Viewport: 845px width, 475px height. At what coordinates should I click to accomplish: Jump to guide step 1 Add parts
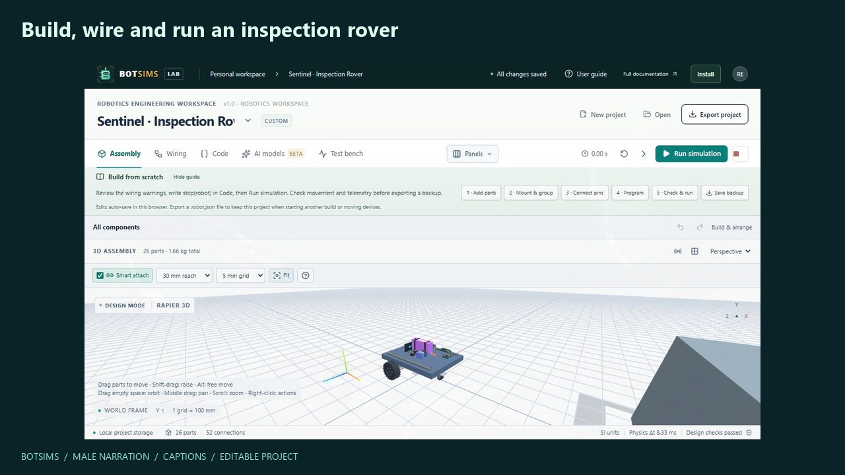click(481, 193)
